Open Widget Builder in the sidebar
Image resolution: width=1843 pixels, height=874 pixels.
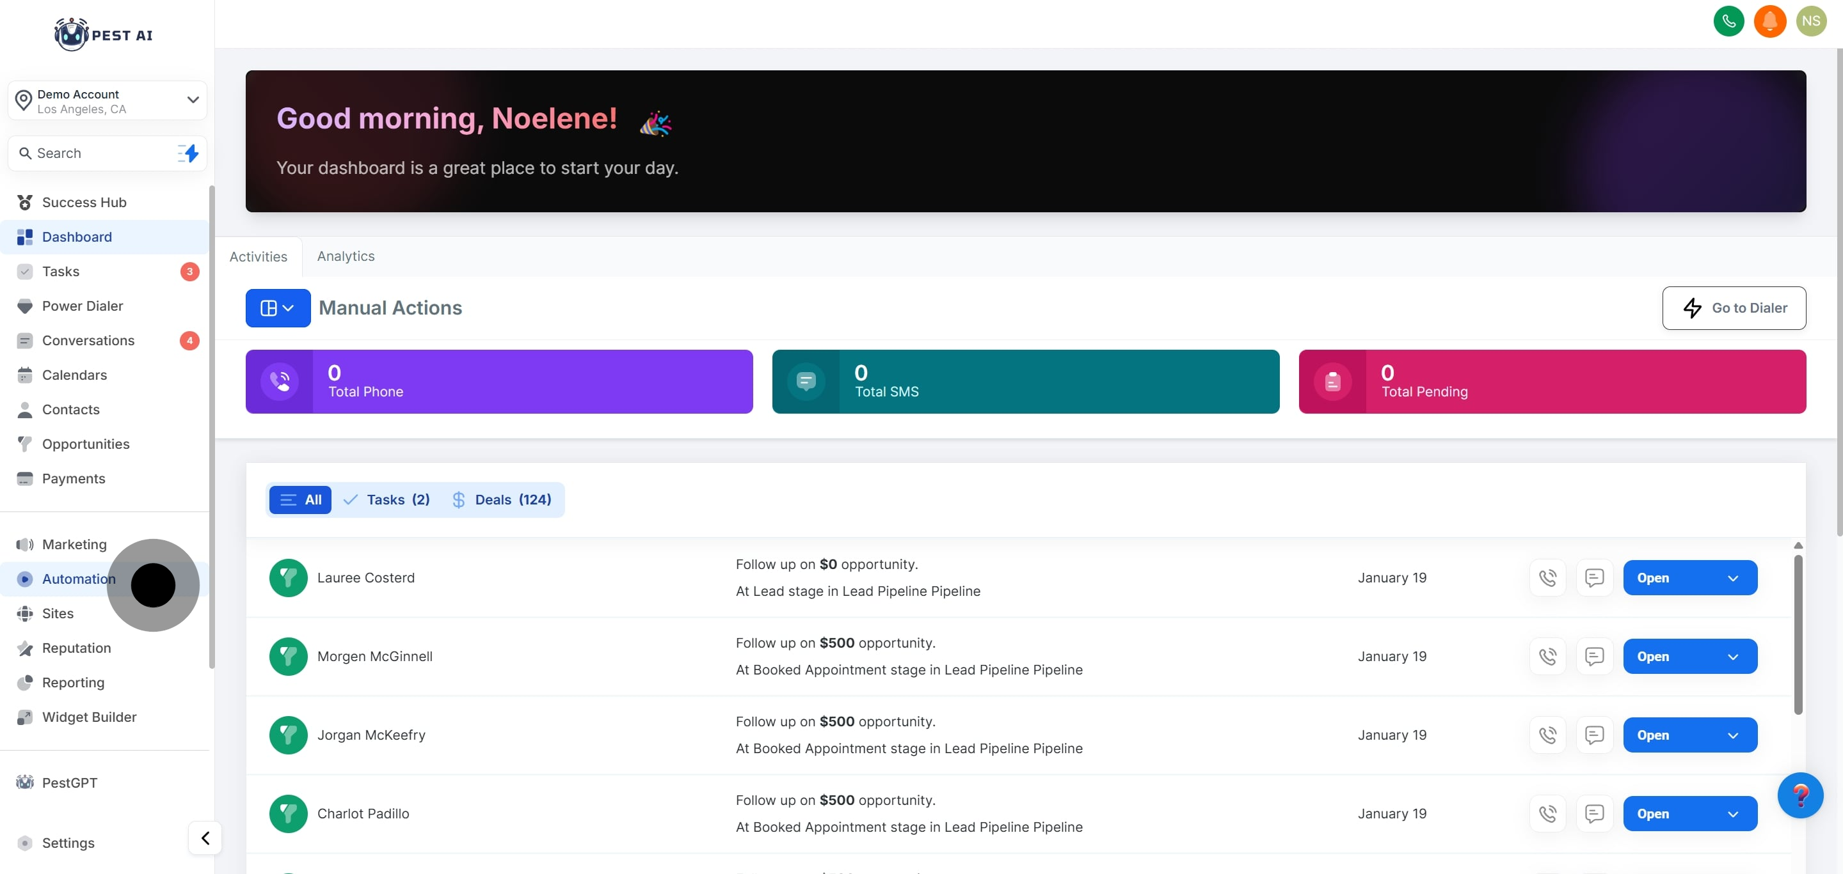tap(104, 717)
